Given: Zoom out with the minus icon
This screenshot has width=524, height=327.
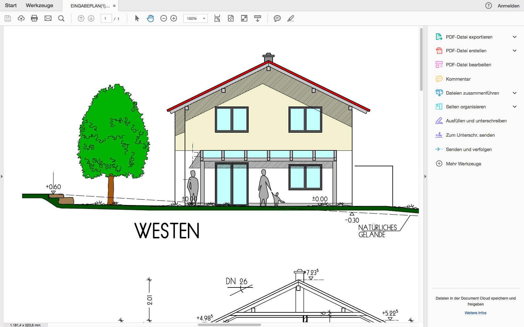Looking at the screenshot, I should (x=164, y=18).
